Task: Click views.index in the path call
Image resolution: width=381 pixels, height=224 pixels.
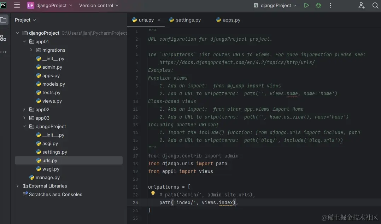Action: pos(217,203)
